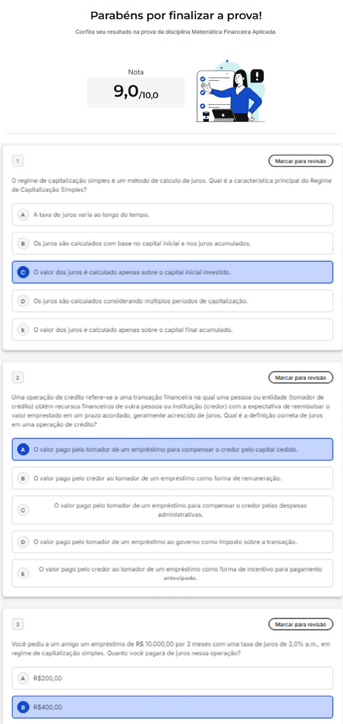Screen dimensions: 343x724
Task: Mark question 1 for review
Action: click(x=300, y=161)
